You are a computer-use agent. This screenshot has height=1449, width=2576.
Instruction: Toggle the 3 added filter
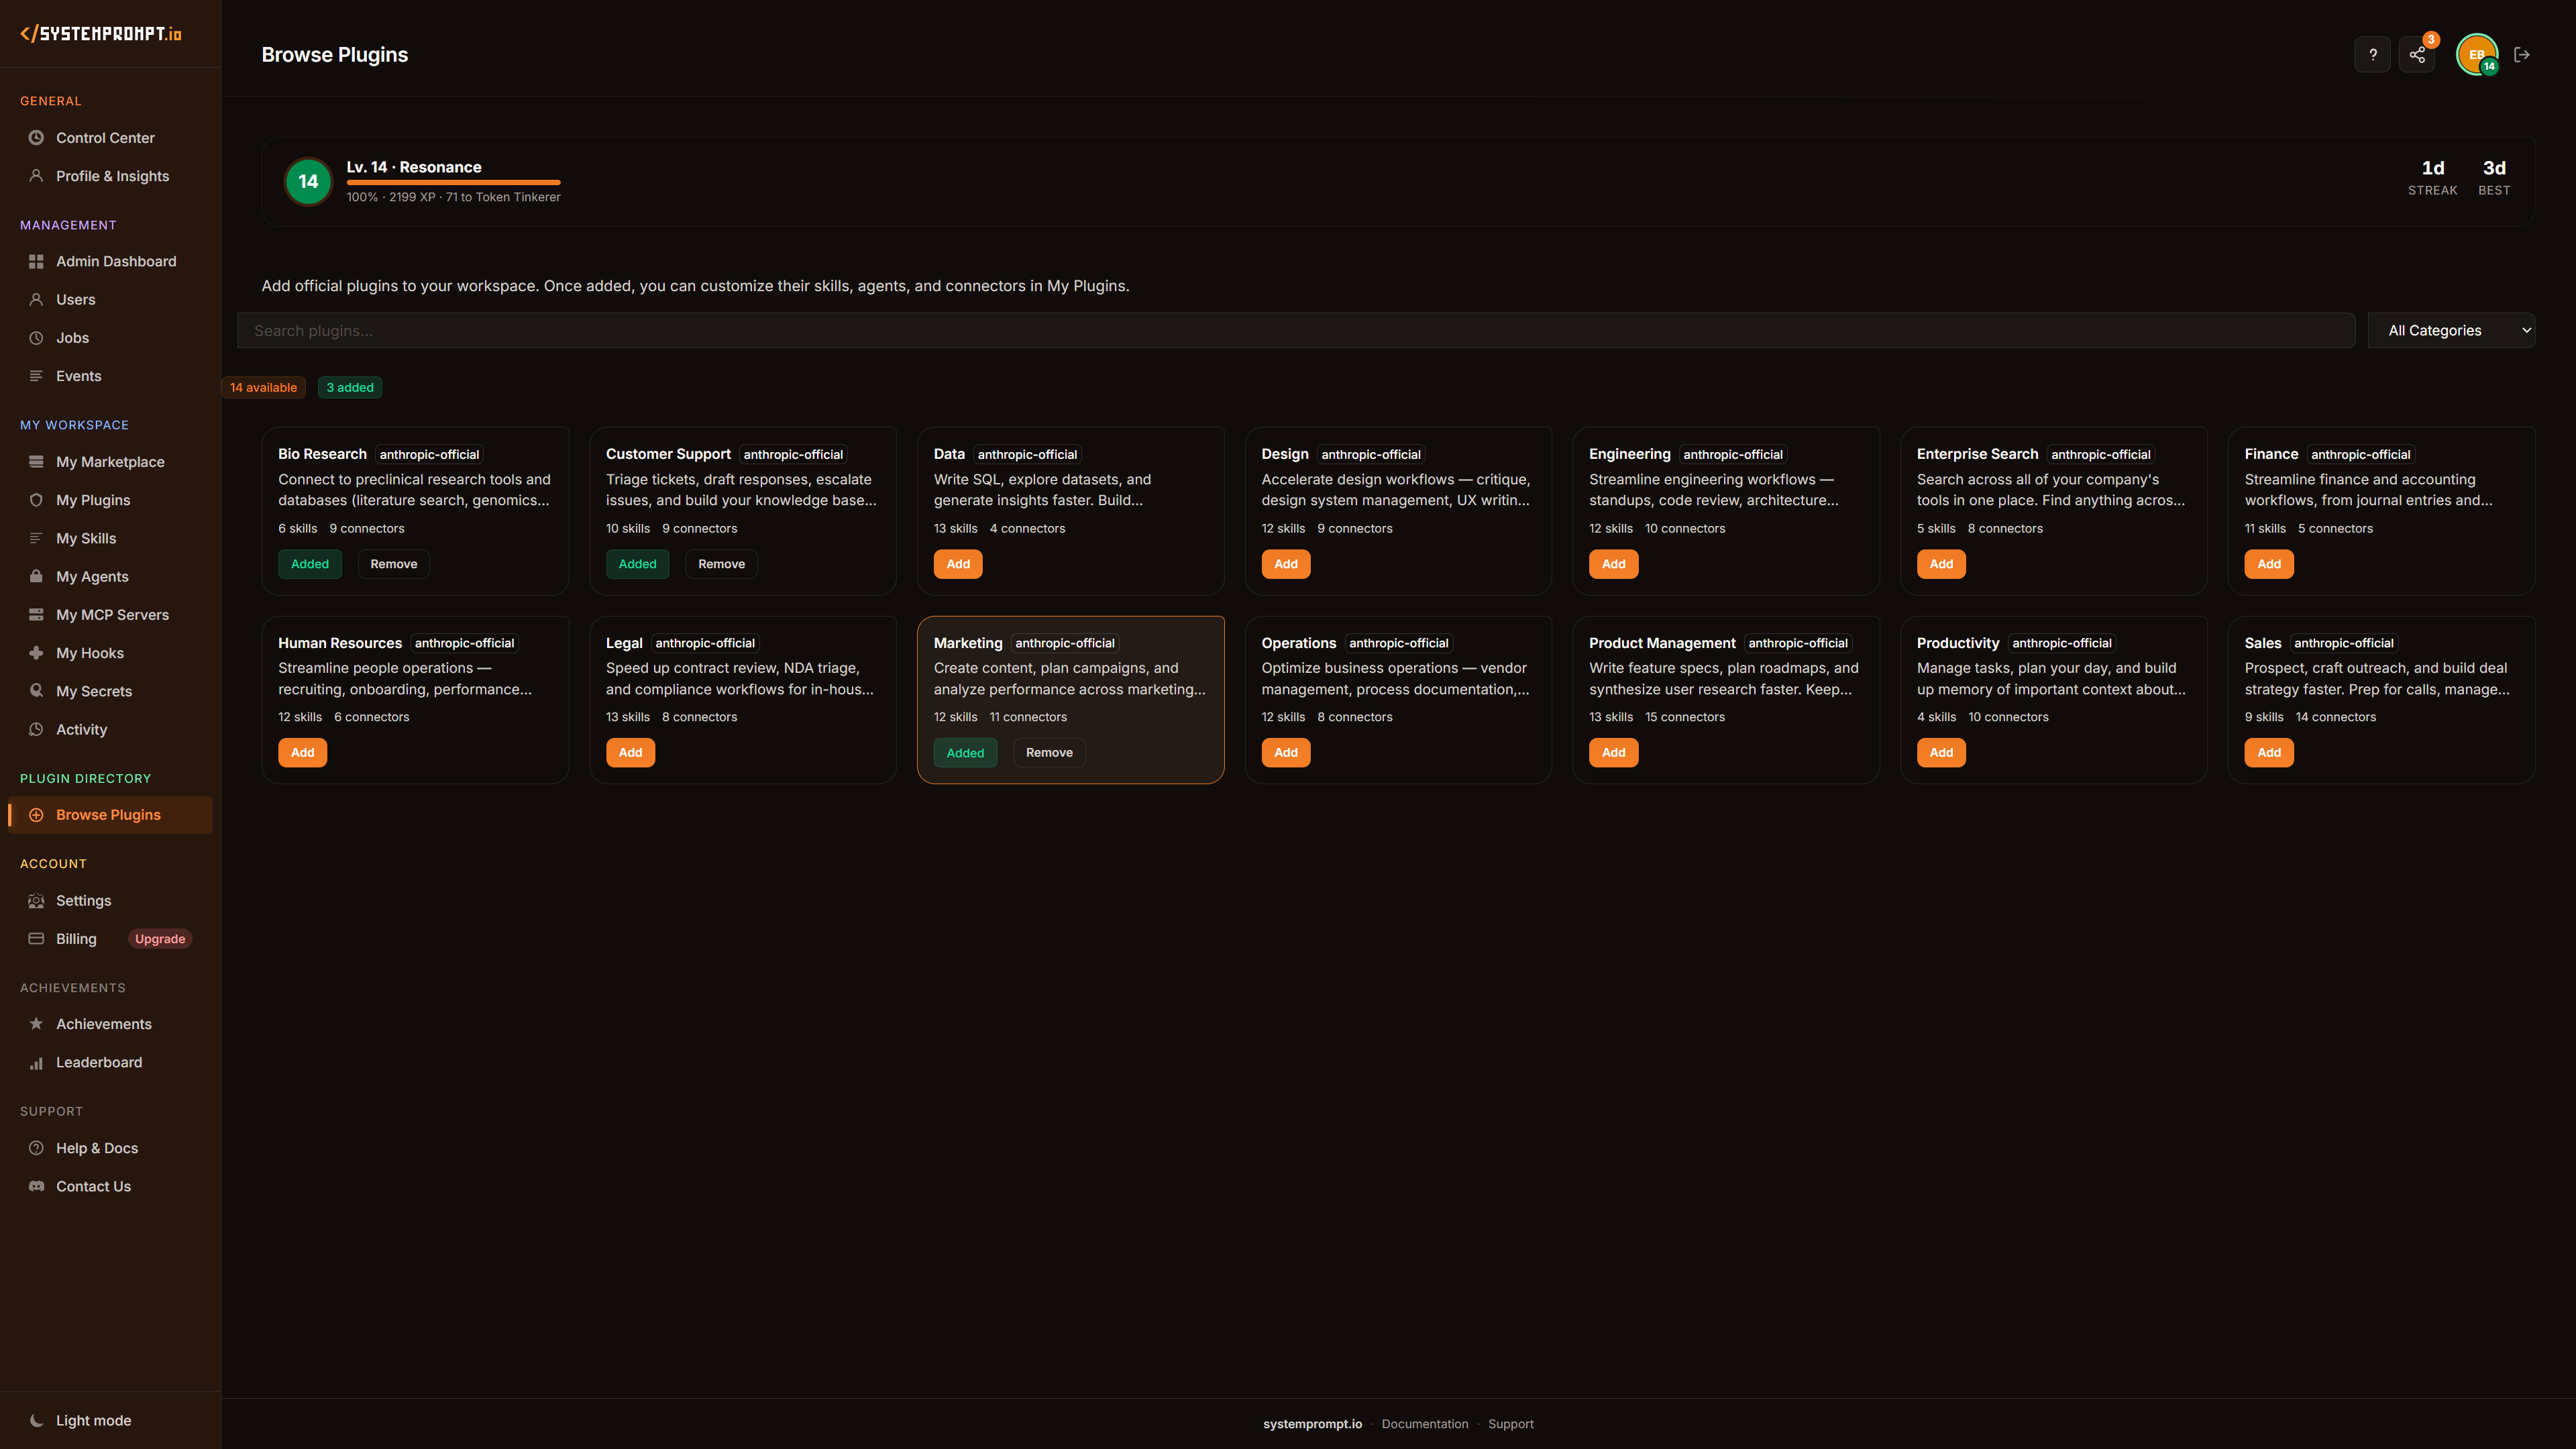(x=349, y=387)
